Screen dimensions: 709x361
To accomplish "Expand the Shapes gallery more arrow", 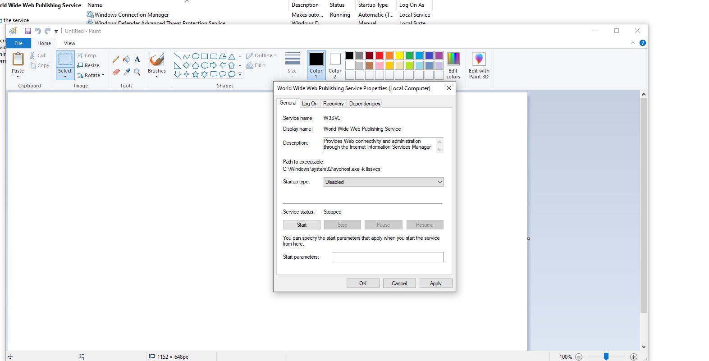I will click(x=240, y=75).
